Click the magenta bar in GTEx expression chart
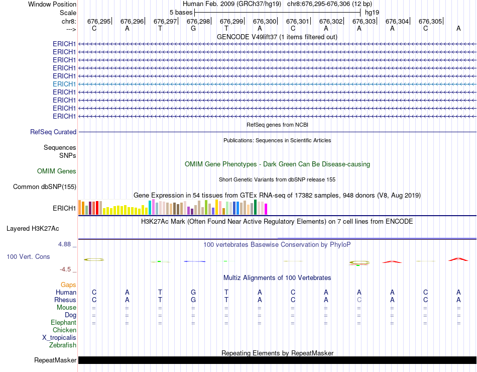The height and width of the screenshot is (372, 477). coord(266,209)
